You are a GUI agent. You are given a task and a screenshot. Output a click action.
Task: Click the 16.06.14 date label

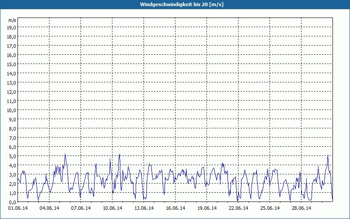click(175, 208)
